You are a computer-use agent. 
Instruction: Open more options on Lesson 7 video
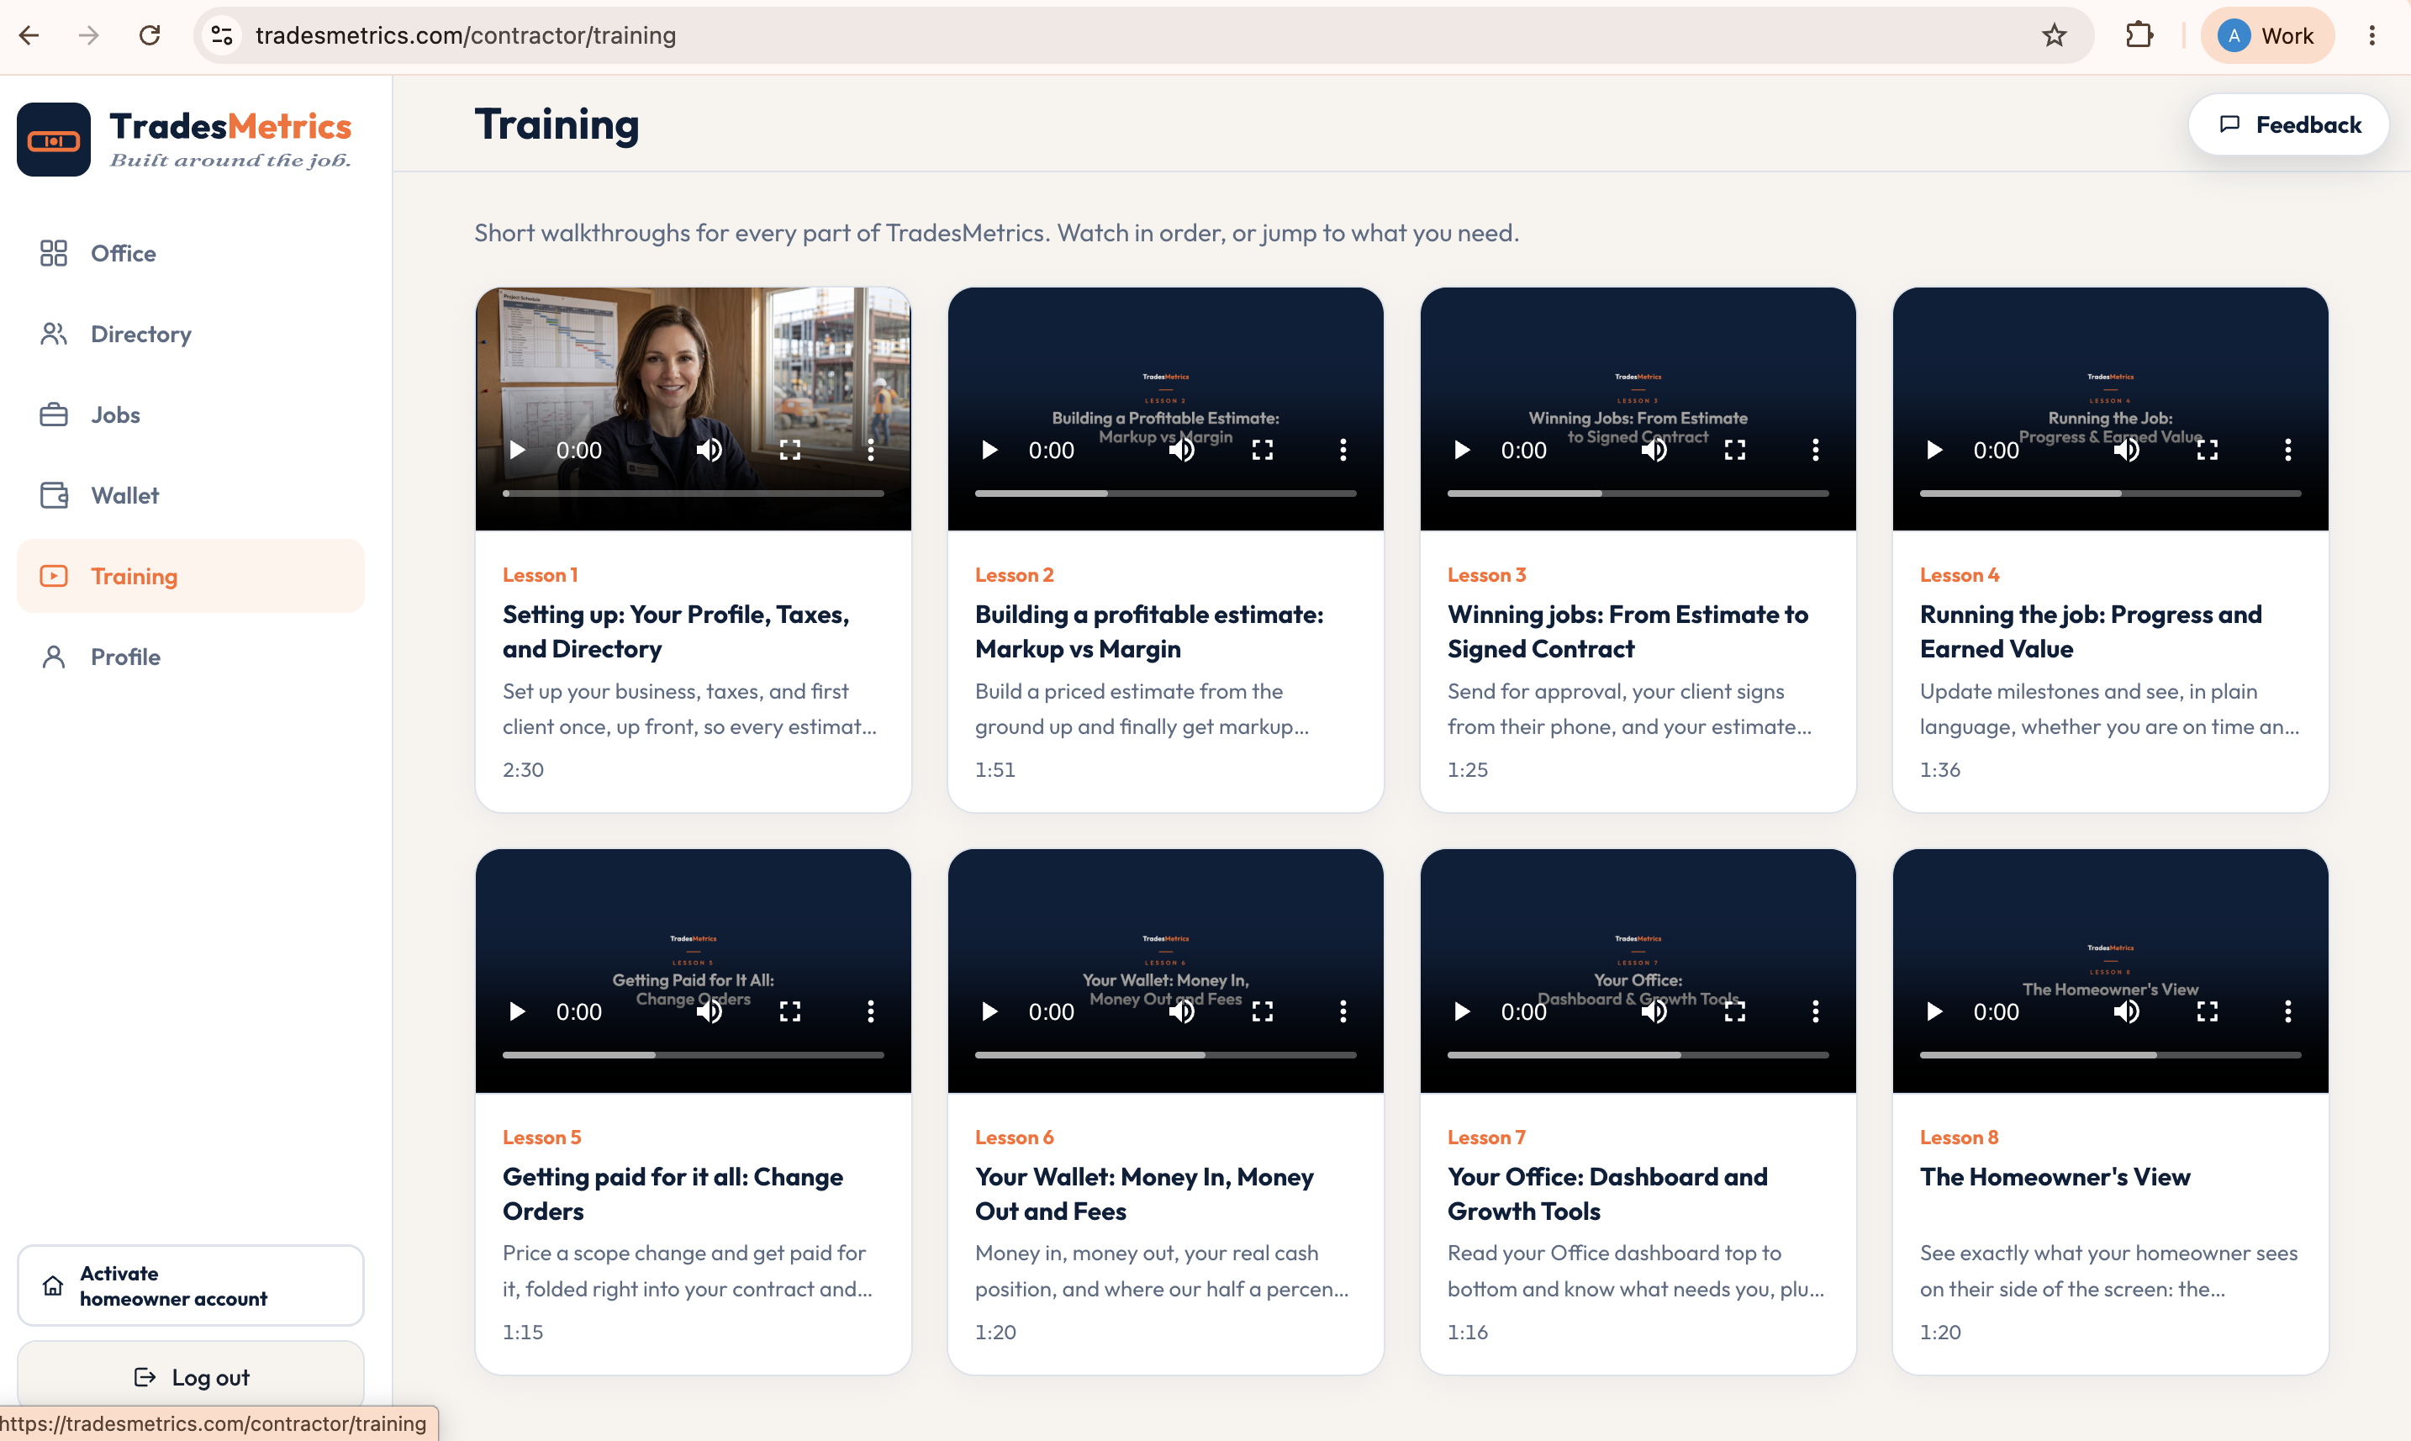1816,1011
